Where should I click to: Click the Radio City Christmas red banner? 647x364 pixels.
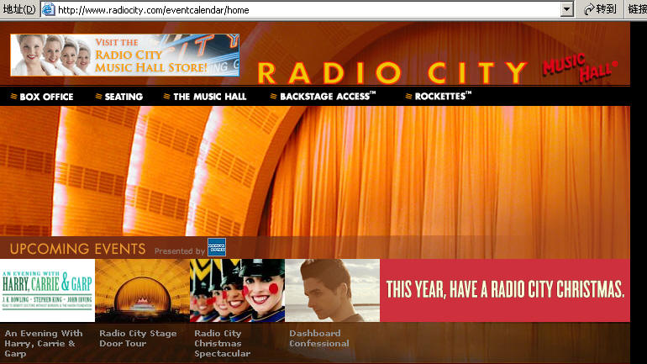pos(505,291)
